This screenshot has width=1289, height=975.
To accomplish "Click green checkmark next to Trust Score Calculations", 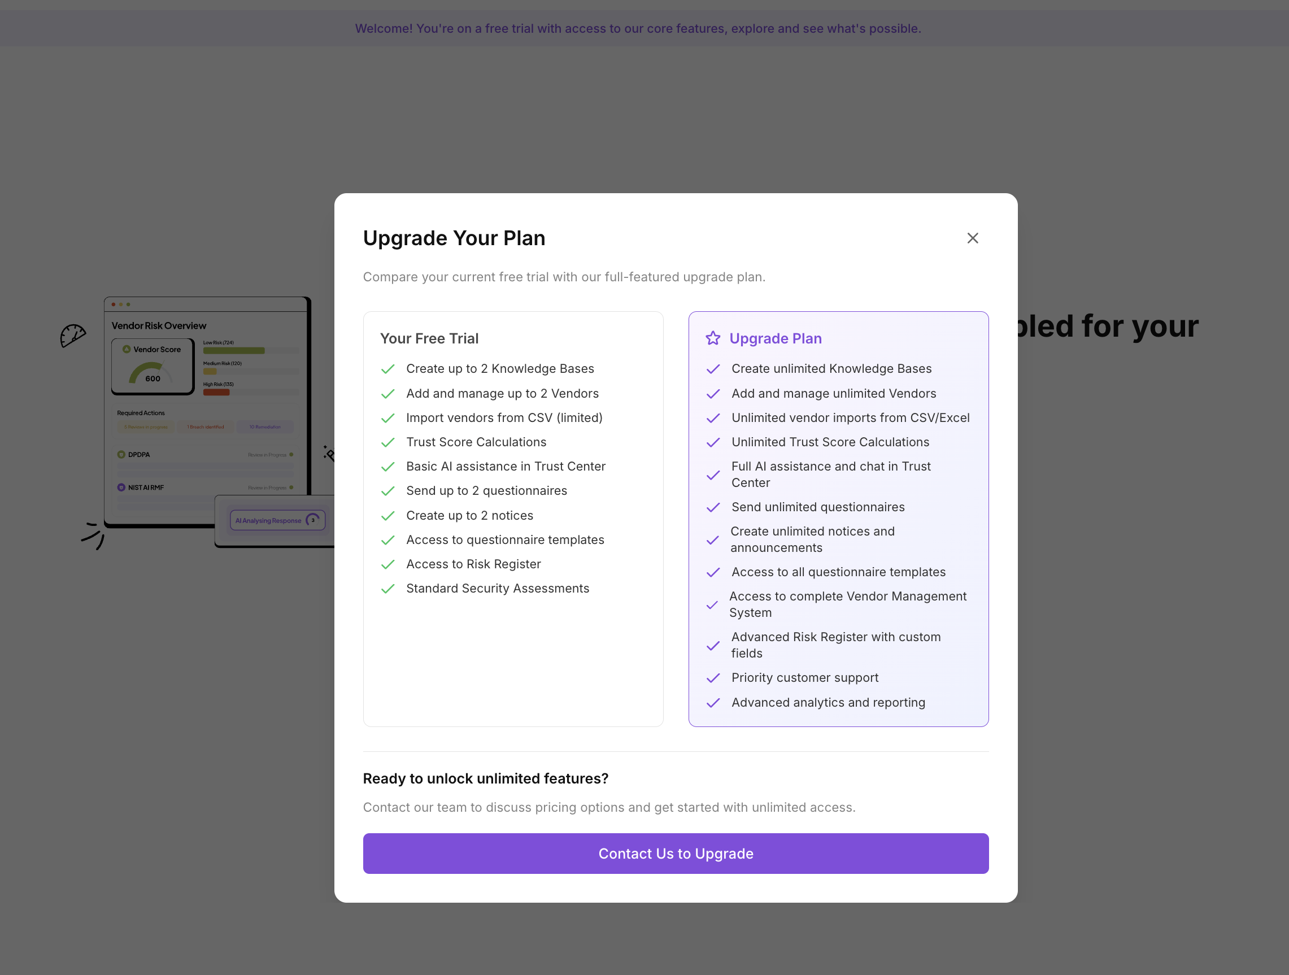I will (388, 442).
